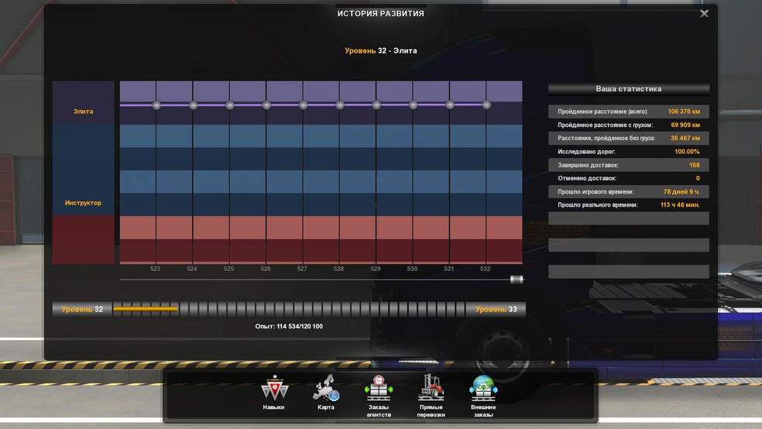The height and width of the screenshot is (429, 762).
Task: Select Пройденное расстояние (всего) statistic row
Action: point(628,112)
